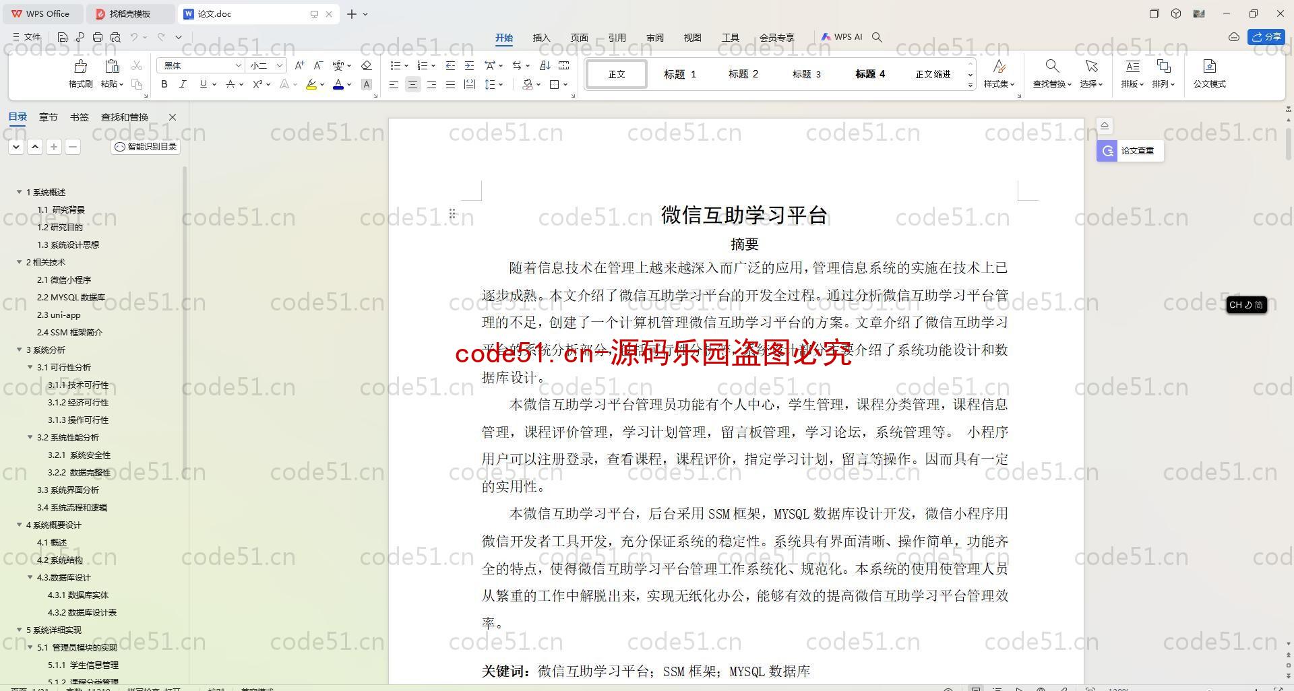
Task: Close the navigation pane with X
Action: pyautogui.click(x=173, y=117)
